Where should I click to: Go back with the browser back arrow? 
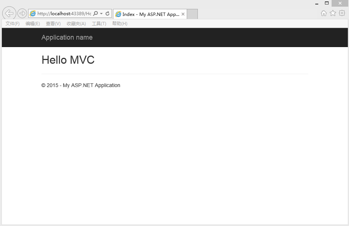pos(9,13)
